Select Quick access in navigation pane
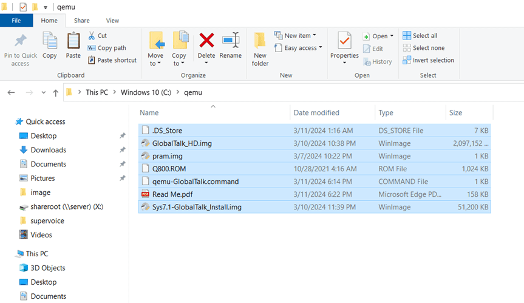This screenshot has height=303, width=524. coord(41,121)
